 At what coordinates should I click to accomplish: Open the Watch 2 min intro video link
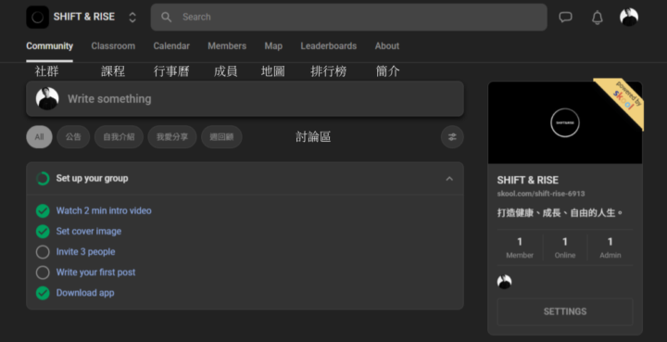point(104,210)
